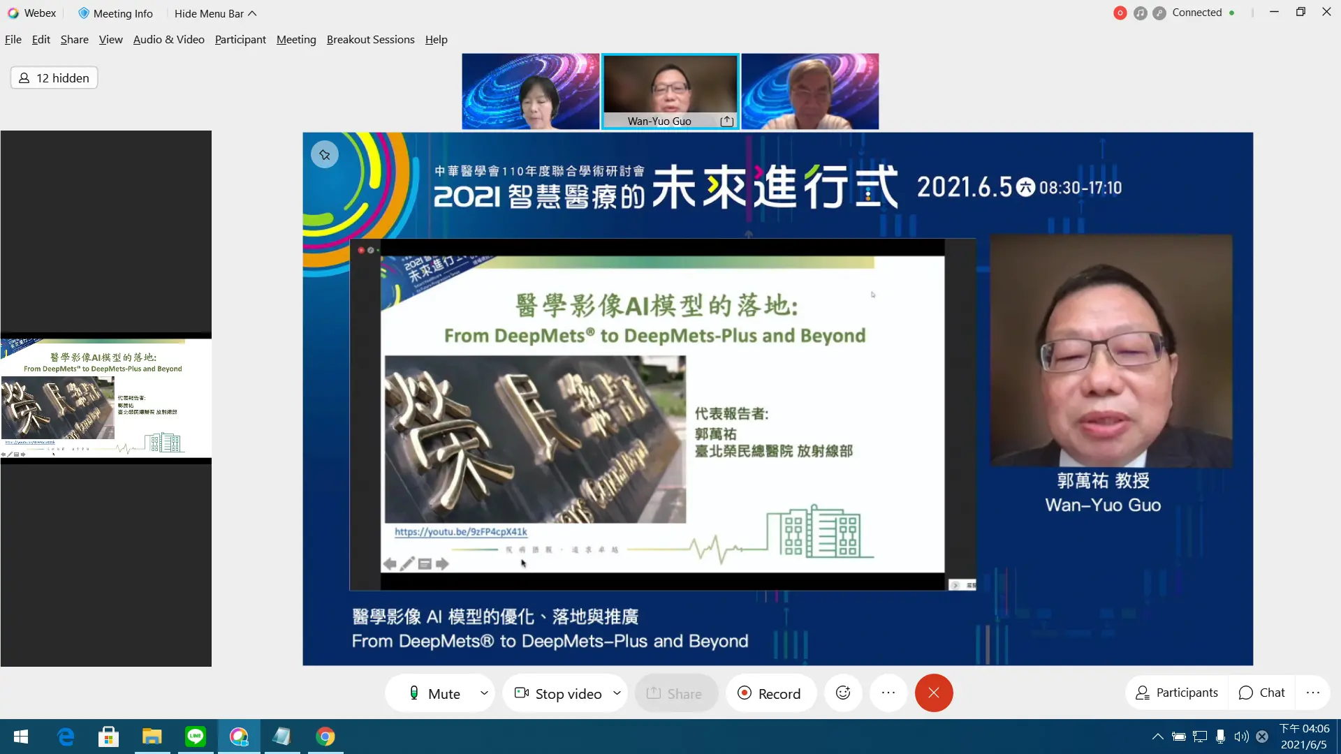The height and width of the screenshot is (754, 1341).
Task: Open more options ellipsis beside reactions
Action: (888, 693)
